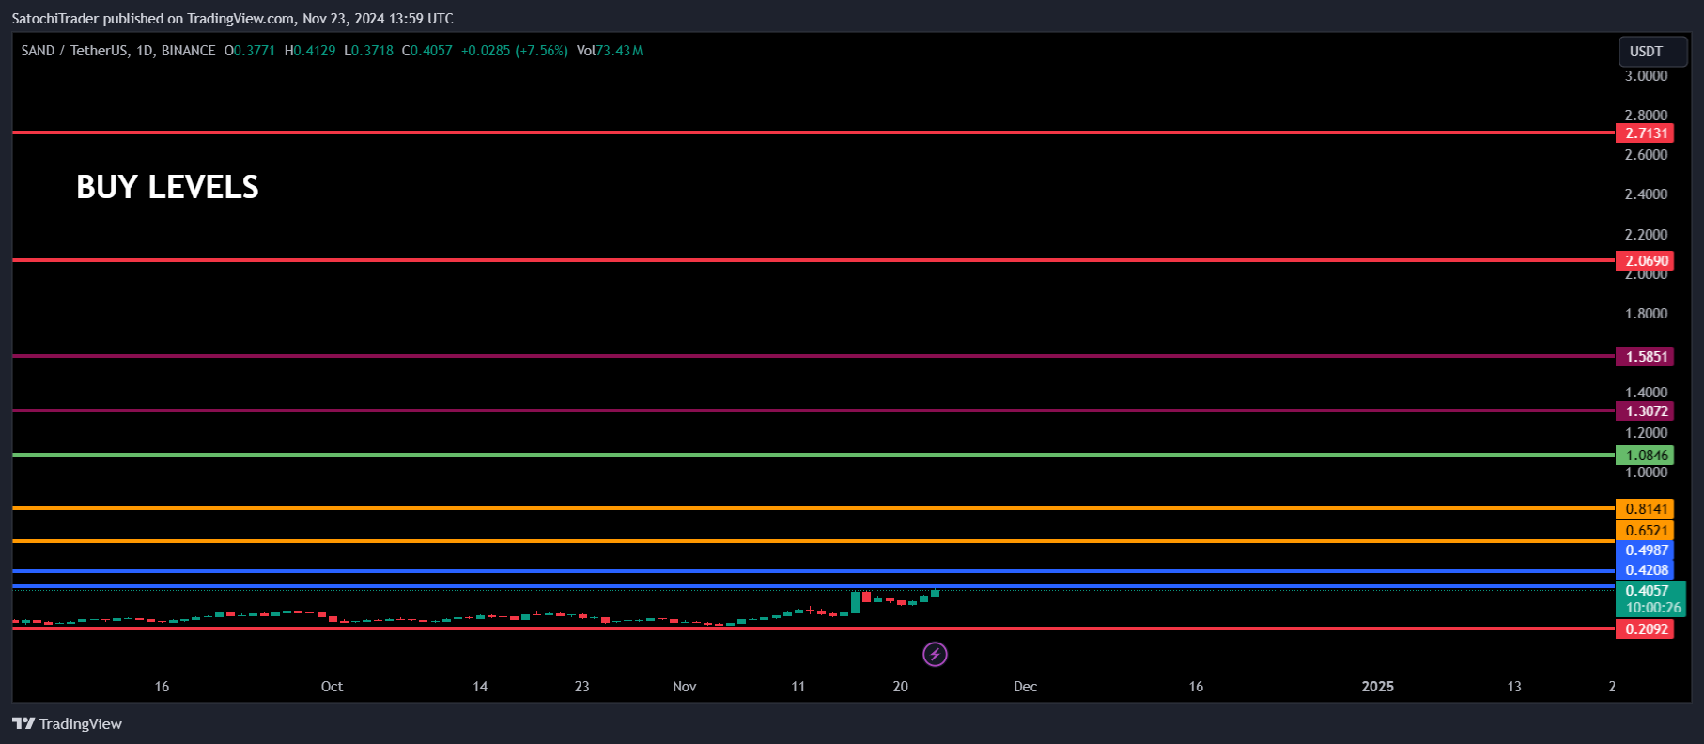
Task: Select the 0.4208 blue price label
Action: pyautogui.click(x=1646, y=570)
